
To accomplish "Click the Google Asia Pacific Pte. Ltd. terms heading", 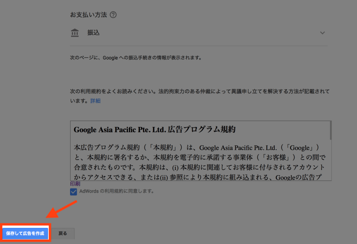I will point(154,130).
